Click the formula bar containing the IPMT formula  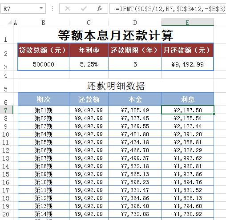click(x=168, y=8)
